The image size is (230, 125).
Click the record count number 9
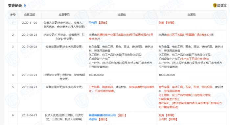(x=25, y=6)
